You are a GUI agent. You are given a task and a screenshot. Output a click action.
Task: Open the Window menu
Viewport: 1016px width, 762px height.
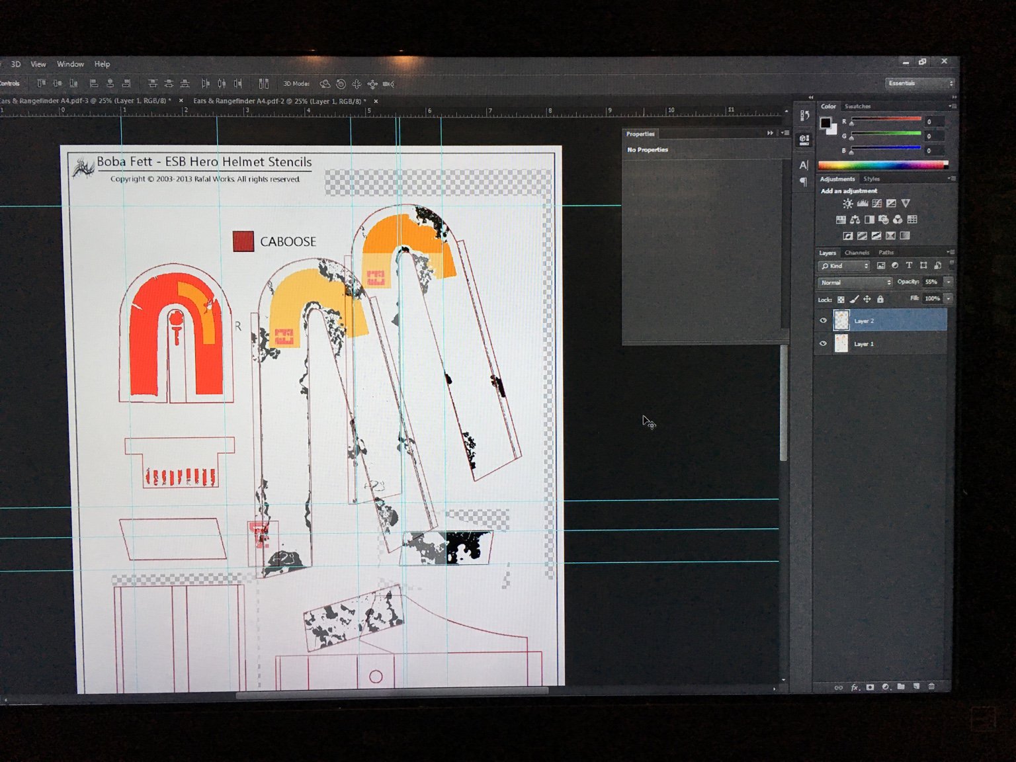[x=70, y=64]
